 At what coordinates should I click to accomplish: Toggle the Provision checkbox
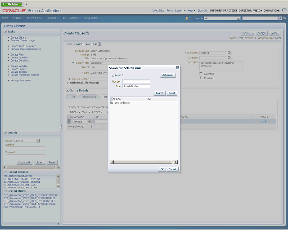pyautogui.click(x=202, y=78)
